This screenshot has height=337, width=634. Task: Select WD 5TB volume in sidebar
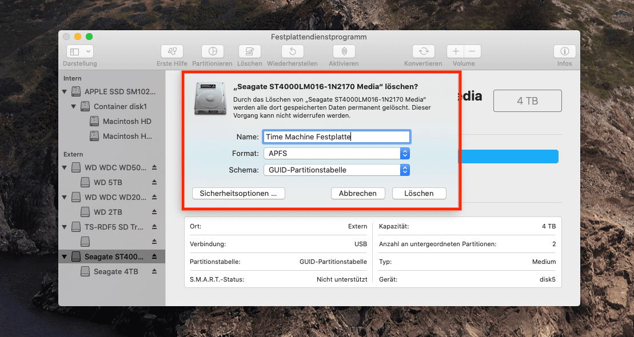(112, 182)
